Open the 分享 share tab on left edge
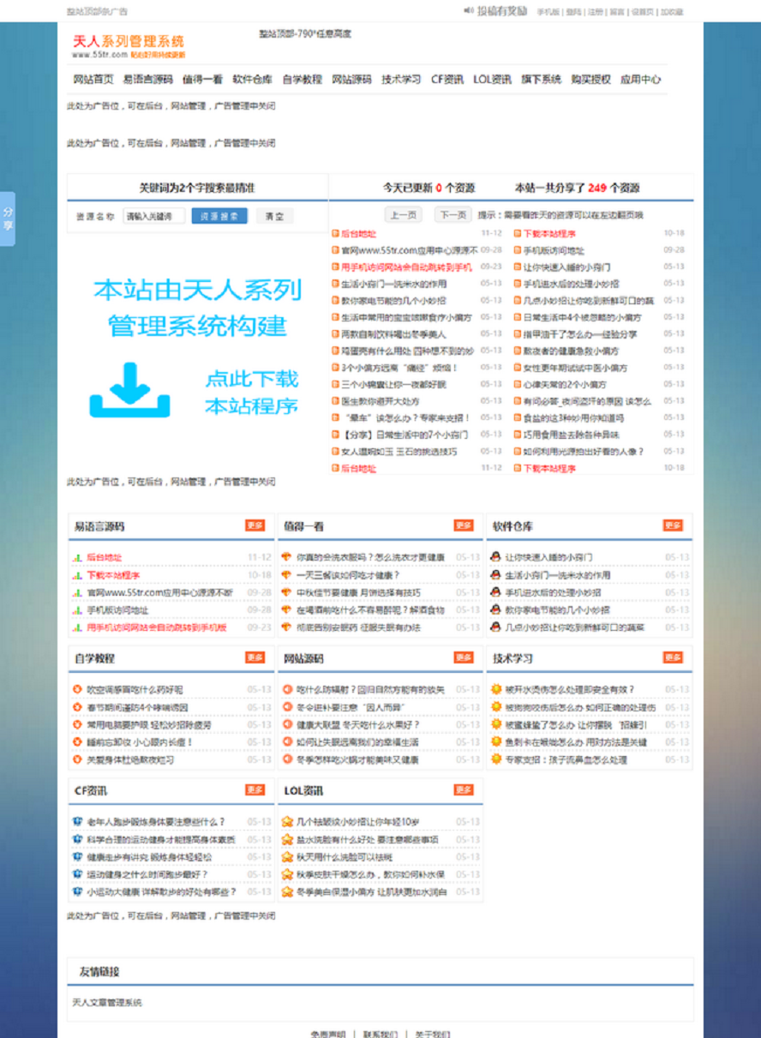This screenshot has width=761, height=1038. (8, 219)
